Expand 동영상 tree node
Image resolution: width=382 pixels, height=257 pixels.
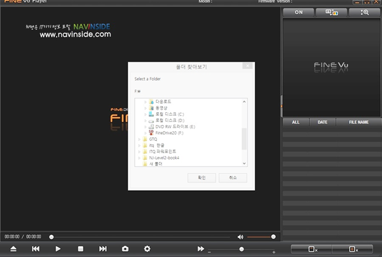pyautogui.click(x=146, y=108)
